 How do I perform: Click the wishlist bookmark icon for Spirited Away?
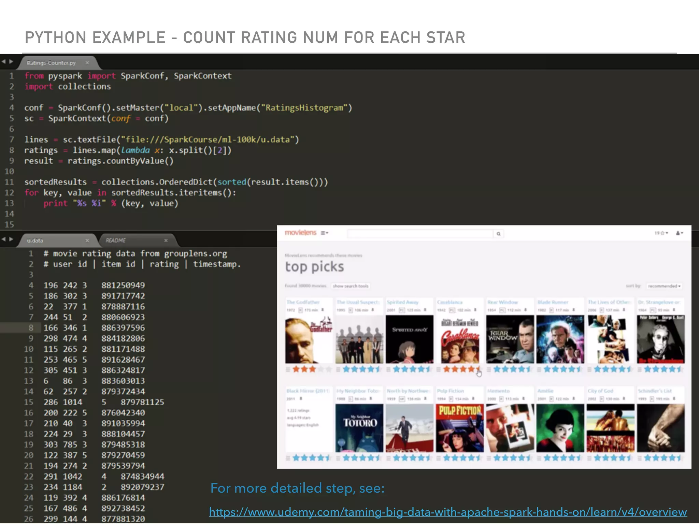425,310
